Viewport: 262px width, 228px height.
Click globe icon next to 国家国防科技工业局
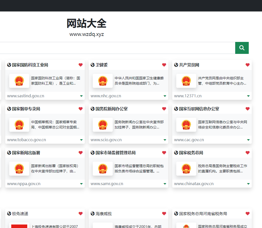pyautogui.click(x=9, y=65)
